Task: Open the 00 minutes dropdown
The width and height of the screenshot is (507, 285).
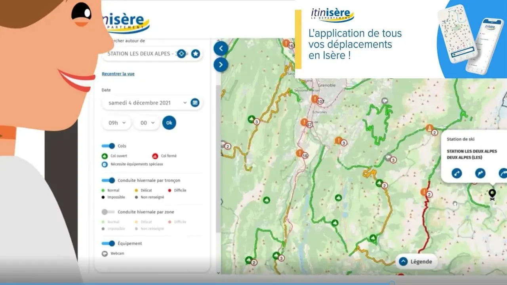Action: tap(147, 123)
